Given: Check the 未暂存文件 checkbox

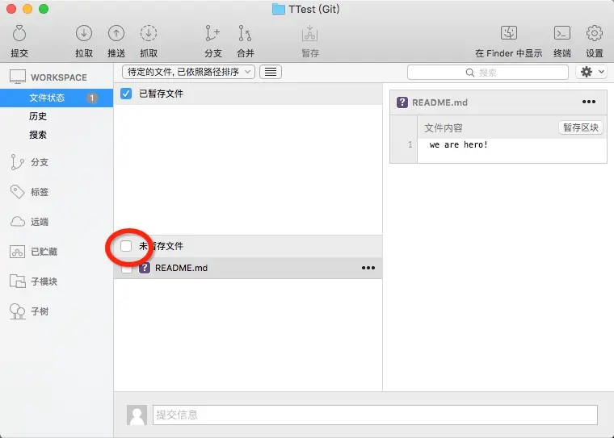Looking at the screenshot, I should [126, 246].
